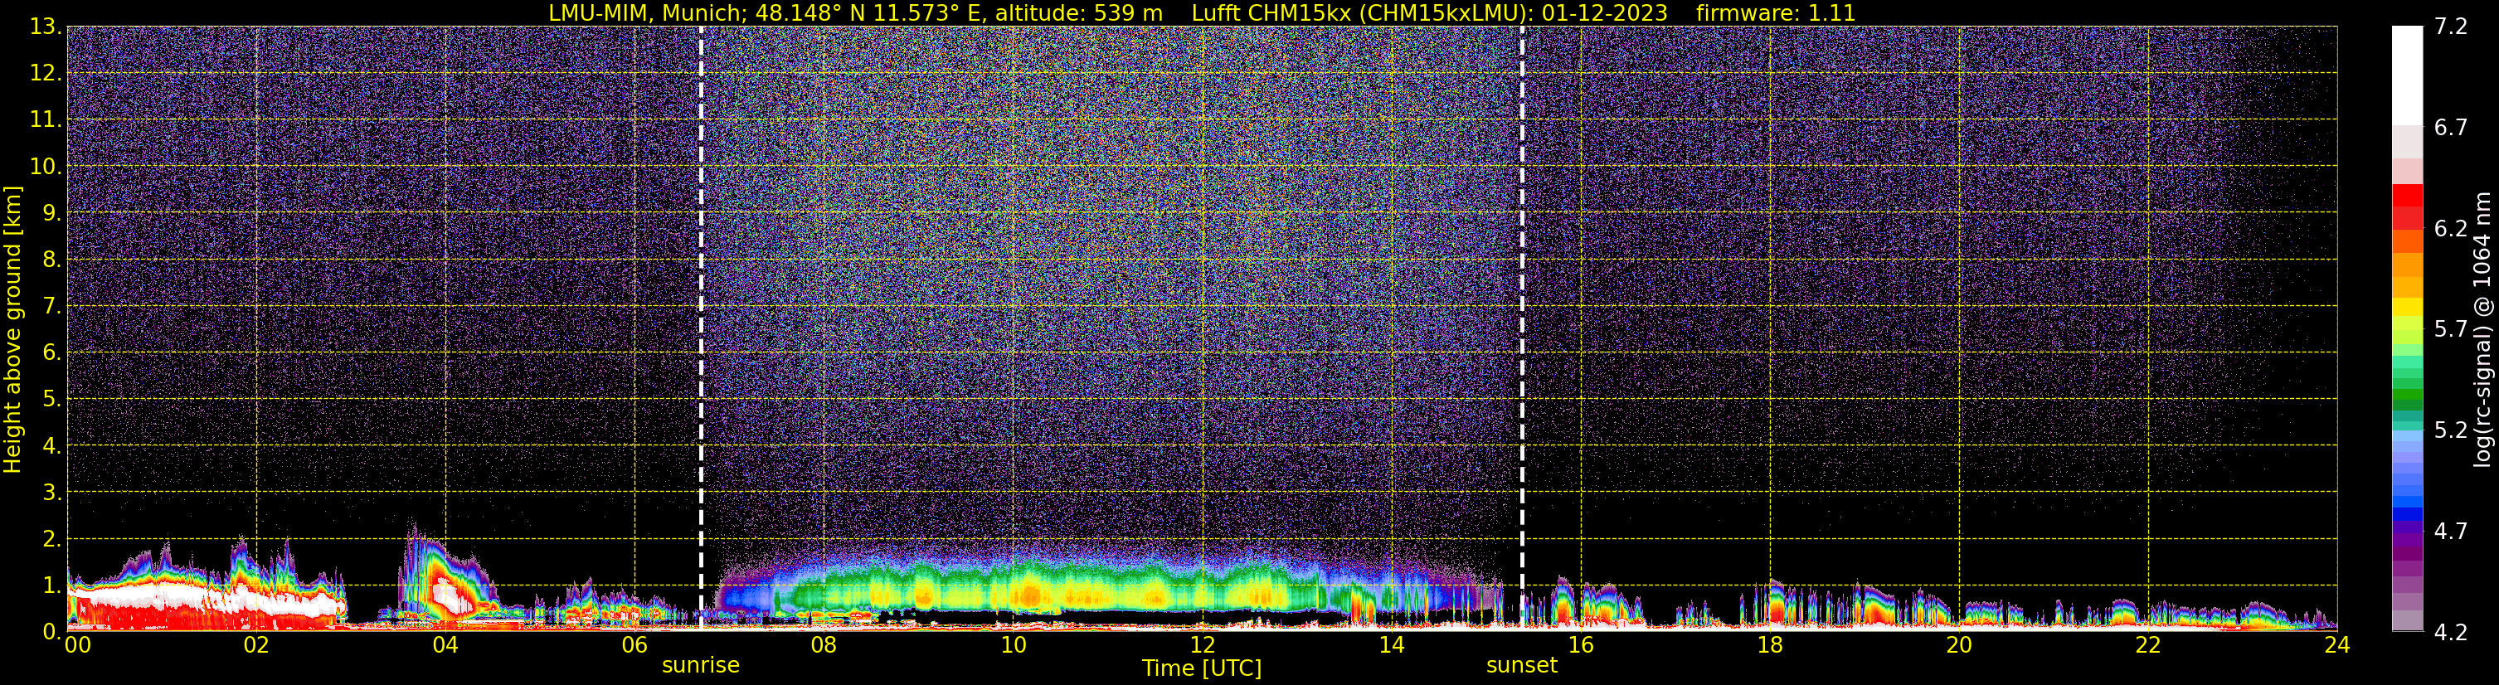The width and height of the screenshot is (2499, 685).
Task: Click the time-axis tick label "22"
Action: click(2148, 645)
